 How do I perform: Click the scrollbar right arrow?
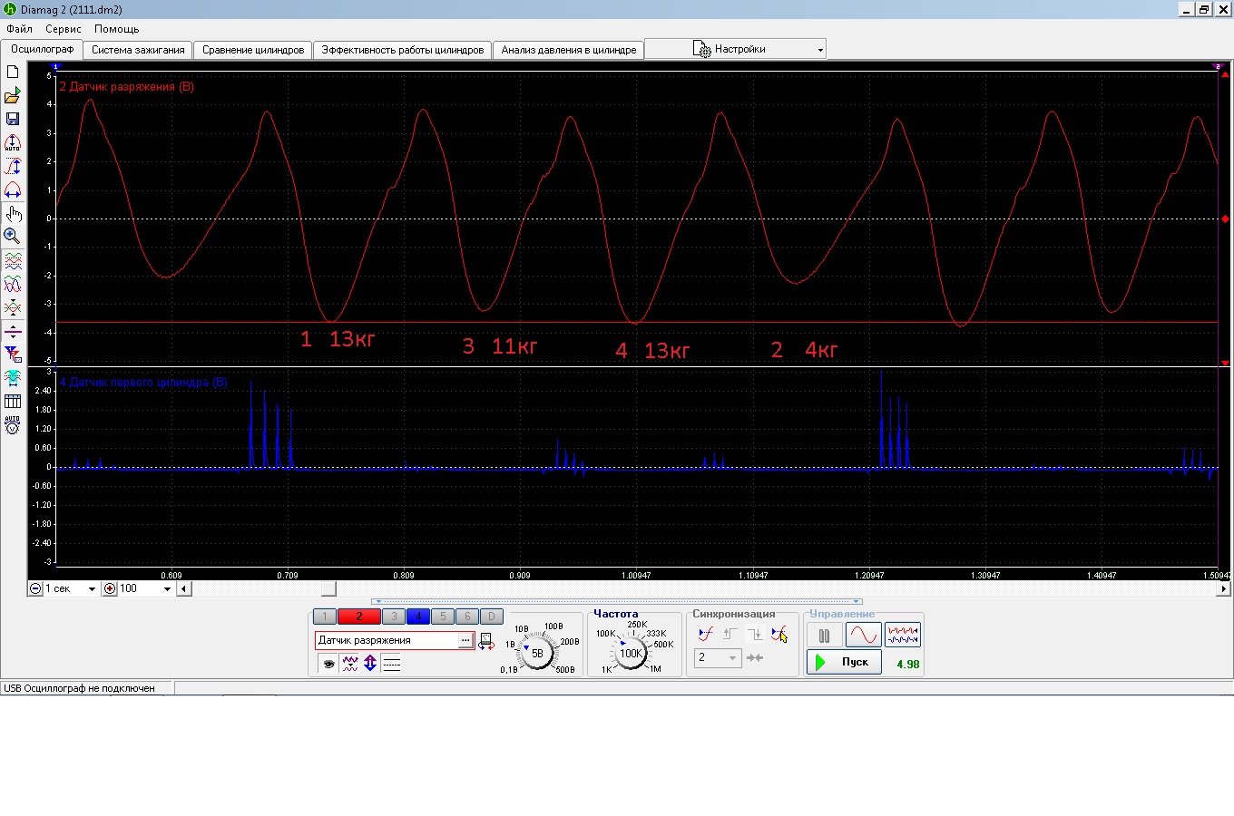[x=1223, y=588]
